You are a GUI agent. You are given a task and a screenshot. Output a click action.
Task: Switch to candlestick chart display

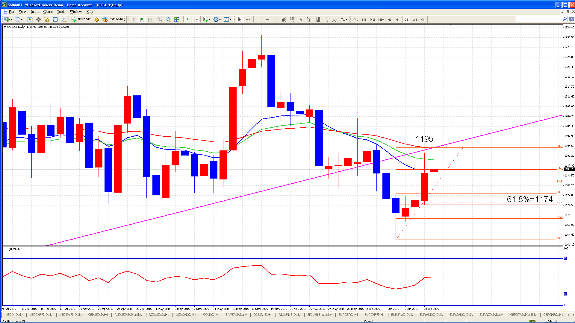pyautogui.click(x=142, y=19)
